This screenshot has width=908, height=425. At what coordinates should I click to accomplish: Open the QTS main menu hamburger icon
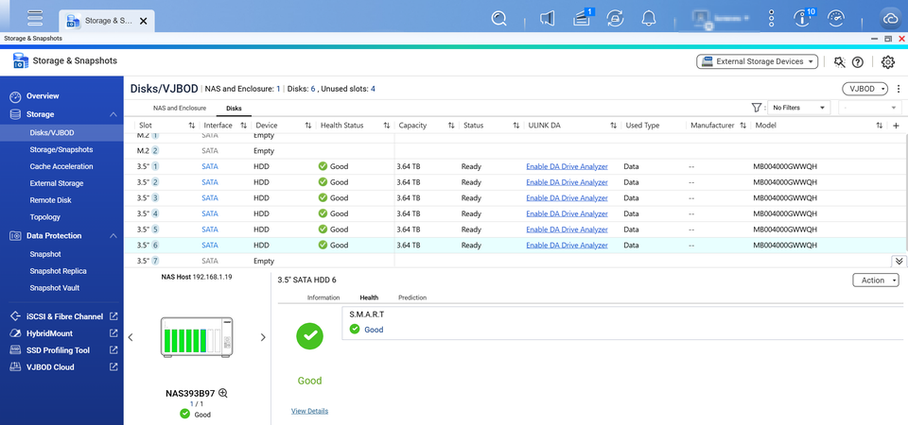tap(35, 18)
